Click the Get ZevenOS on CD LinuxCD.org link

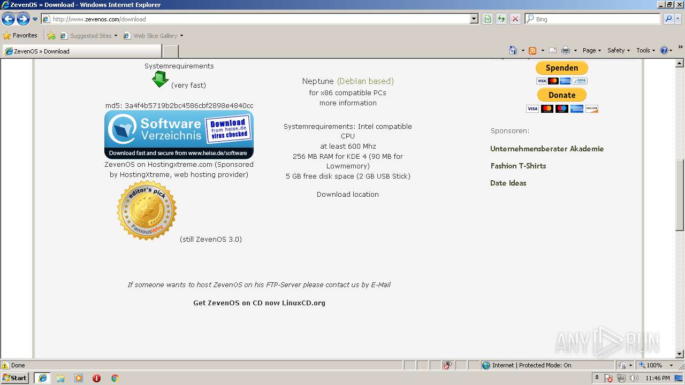pos(259,303)
